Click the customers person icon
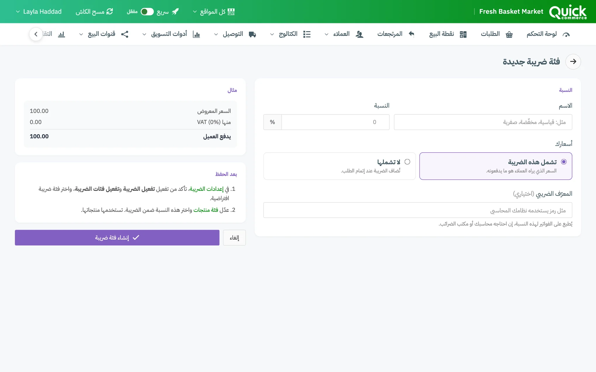 [x=359, y=34]
